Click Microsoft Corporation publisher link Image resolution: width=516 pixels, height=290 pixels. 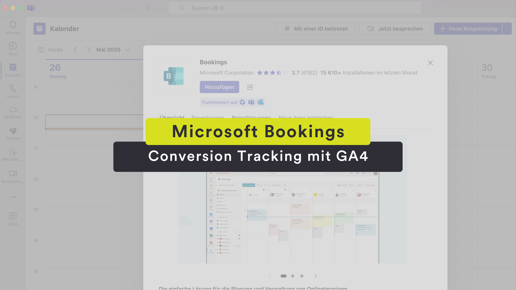pyautogui.click(x=227, y=73)
